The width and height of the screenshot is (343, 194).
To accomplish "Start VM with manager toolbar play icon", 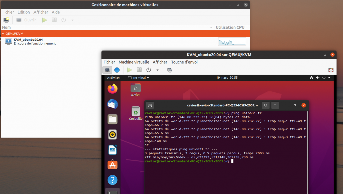I will [x=45, y=20].
